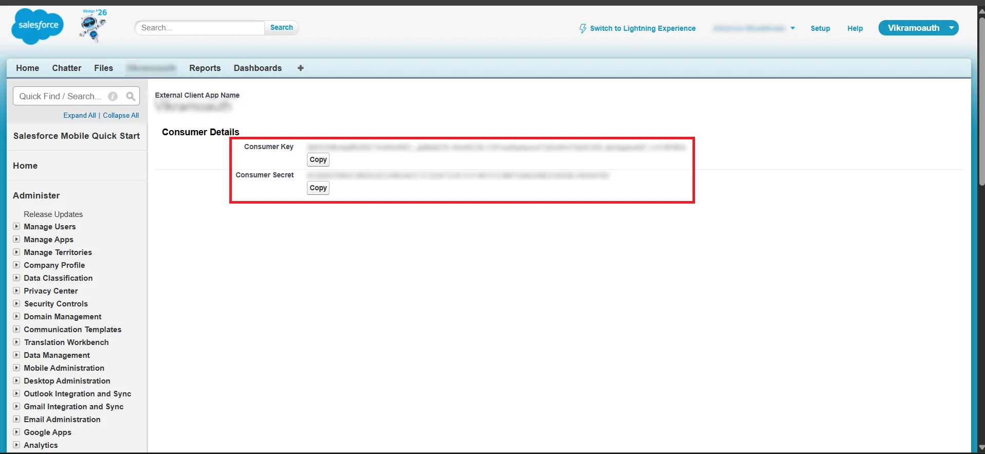Image resolution: width=985 pixels, height=454 pixels.
Task: Expand the Manage Apps tree node
Action: click(16, 239)
